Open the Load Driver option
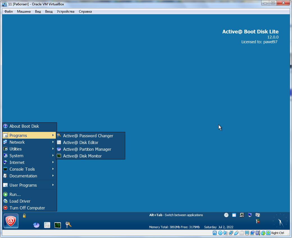The image size is (292, 238). point(20,201)
